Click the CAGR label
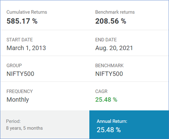 click(x=101, y=91)
